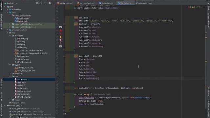Open the Emulator tool window
This screenshot has width=210, height=118.
click(209, 92)
